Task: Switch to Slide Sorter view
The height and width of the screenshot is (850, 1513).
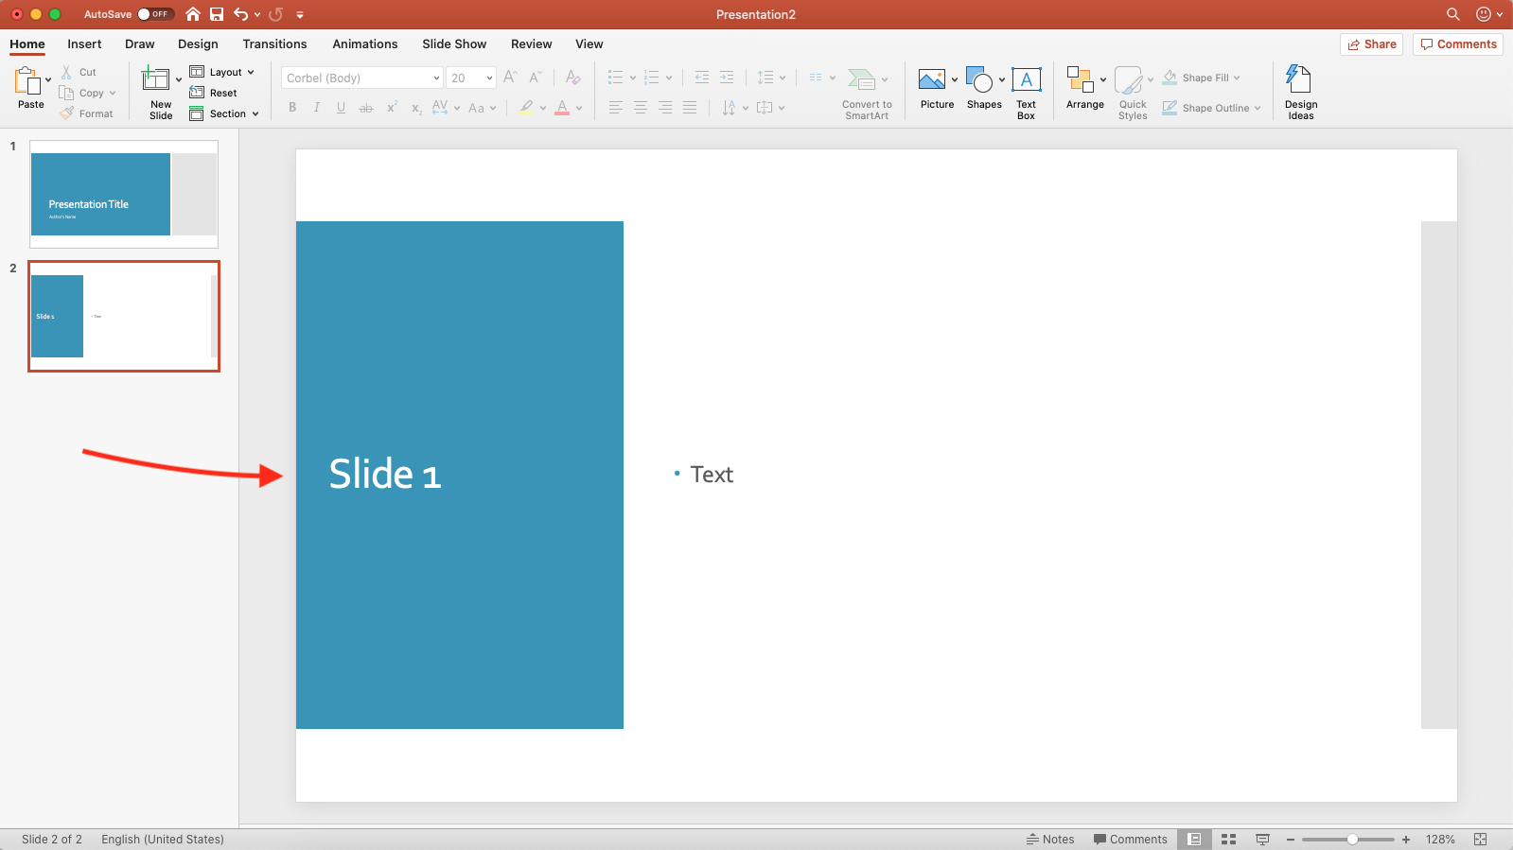Action: (x=1229, y=840)
